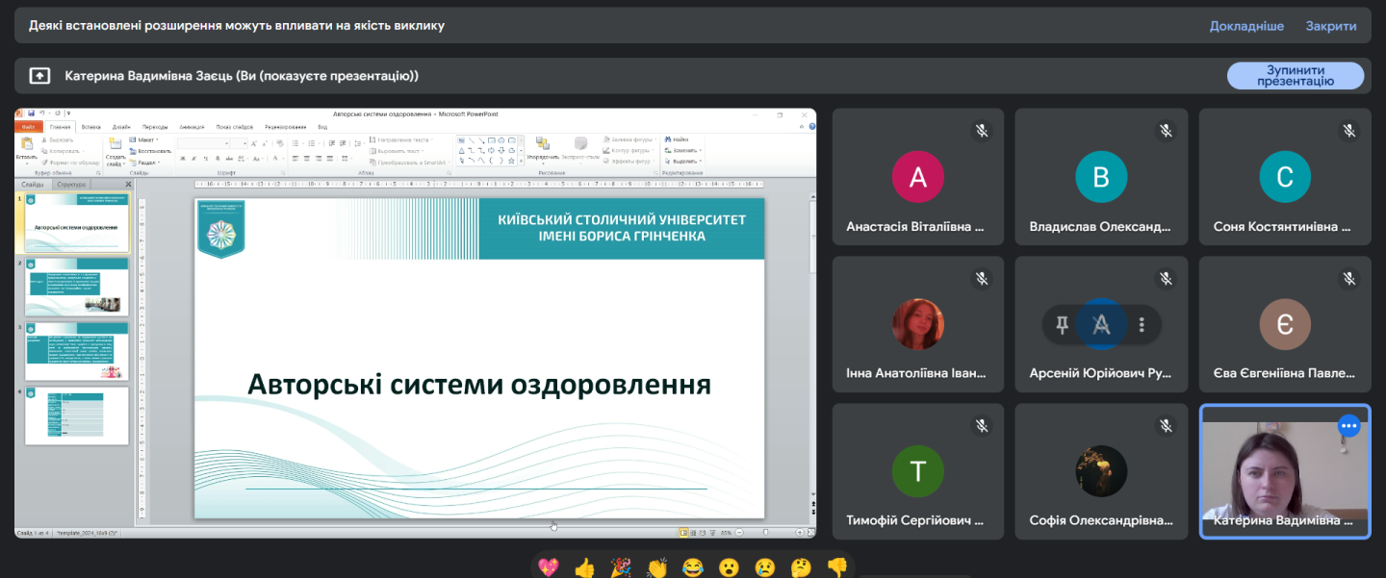Open the Вставка ribbon tab
The image size is (1386, 578).
point(91,127)
